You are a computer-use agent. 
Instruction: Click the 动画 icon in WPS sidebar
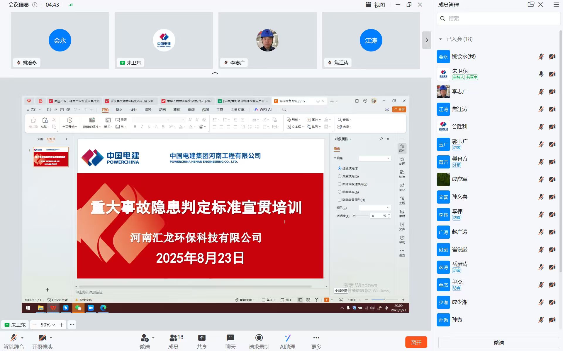402,161
